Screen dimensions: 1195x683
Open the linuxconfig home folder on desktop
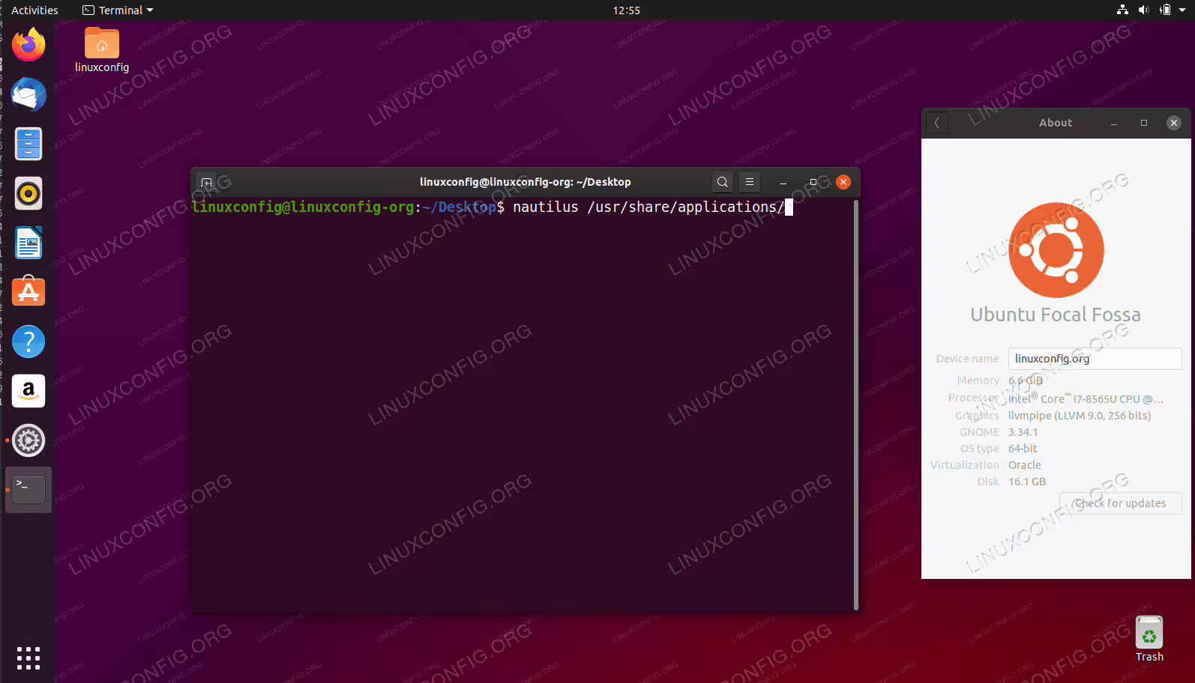pos(102,50)
